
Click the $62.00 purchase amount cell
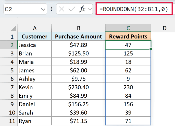click(x=78, y=70)
